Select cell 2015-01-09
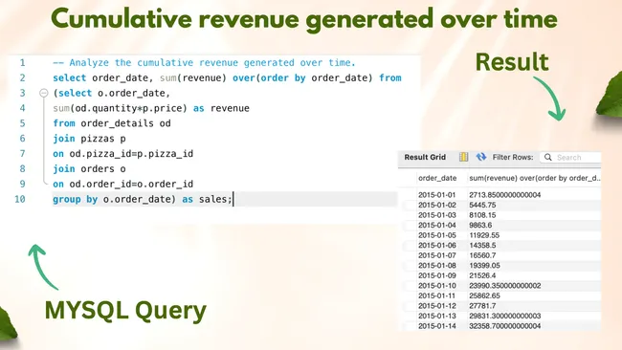The width and height of the screenshot is (622, 350). coord(436,275)
